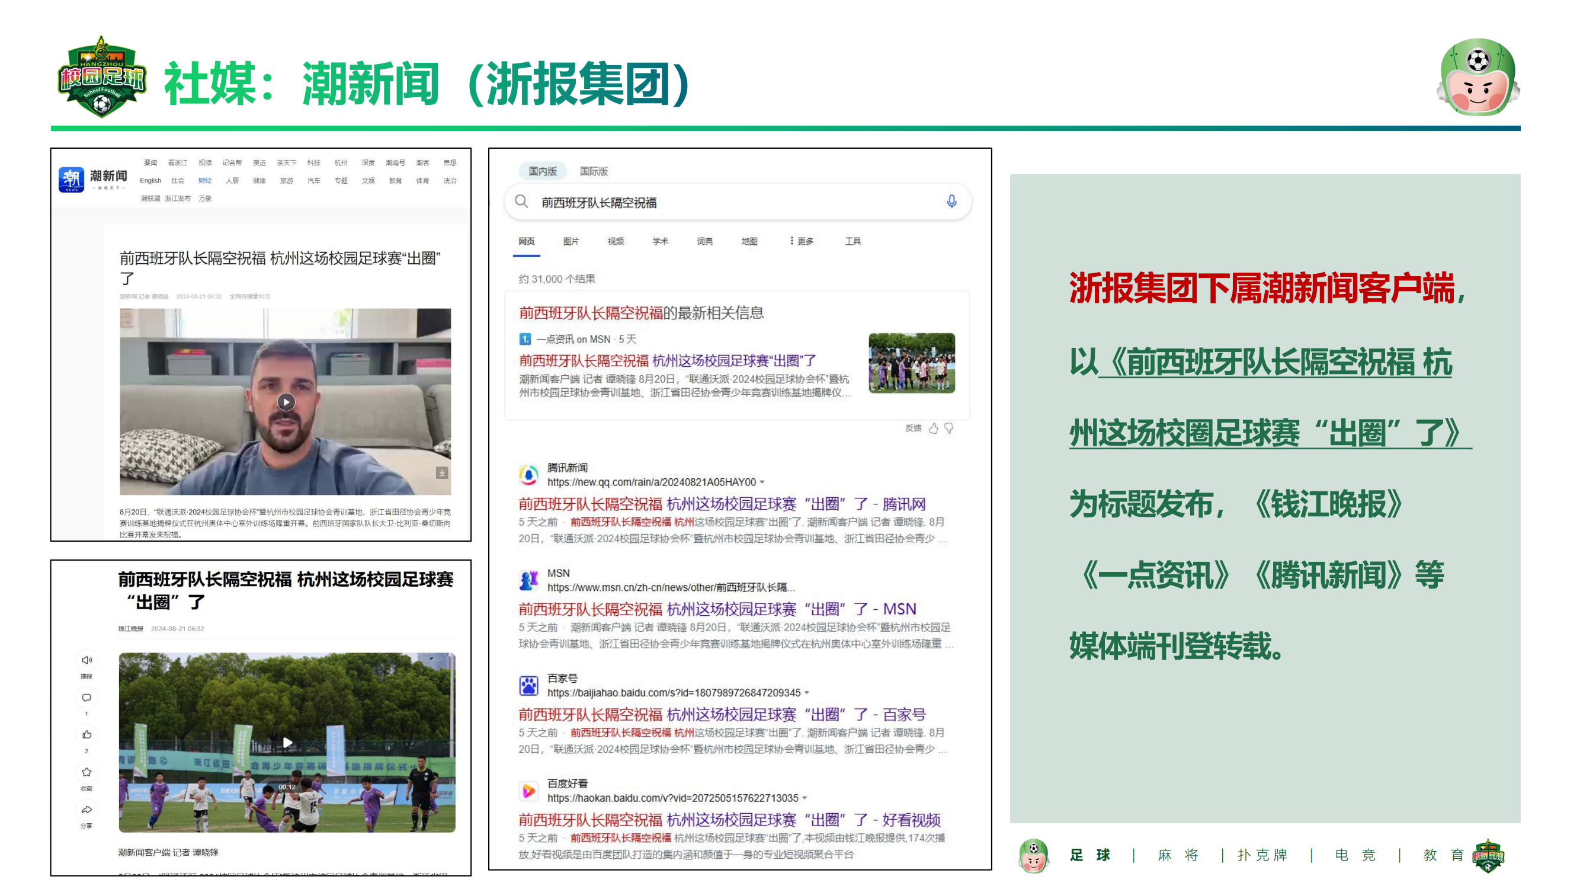This screenshot has height=889, width=1580.
Task: Select the 视频 search tab
Action: point(616,241)
